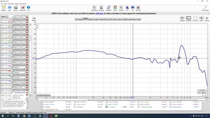Open the RTA window
210x118 pixels.
click(127, 8)
